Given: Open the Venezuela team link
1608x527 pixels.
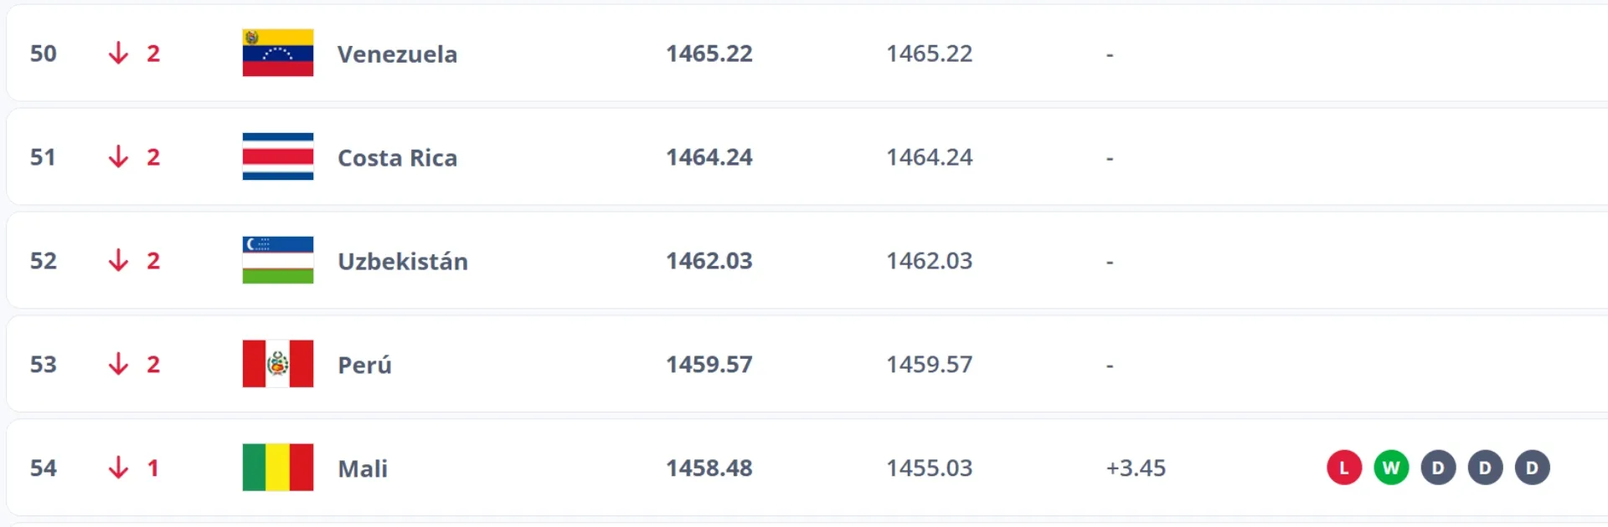Looking at the screenshot, I should click(397, 54).
